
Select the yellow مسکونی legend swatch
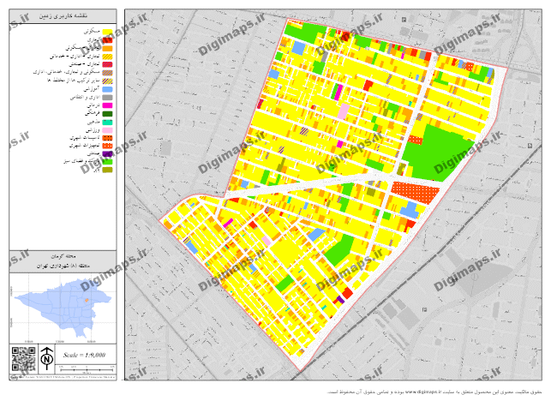tap(107, 32)
